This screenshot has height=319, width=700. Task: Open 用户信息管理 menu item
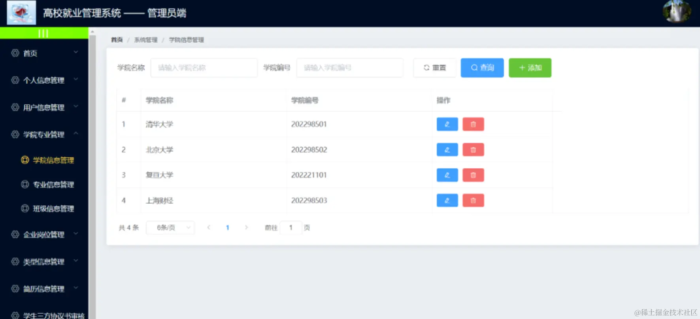[44, 107]
